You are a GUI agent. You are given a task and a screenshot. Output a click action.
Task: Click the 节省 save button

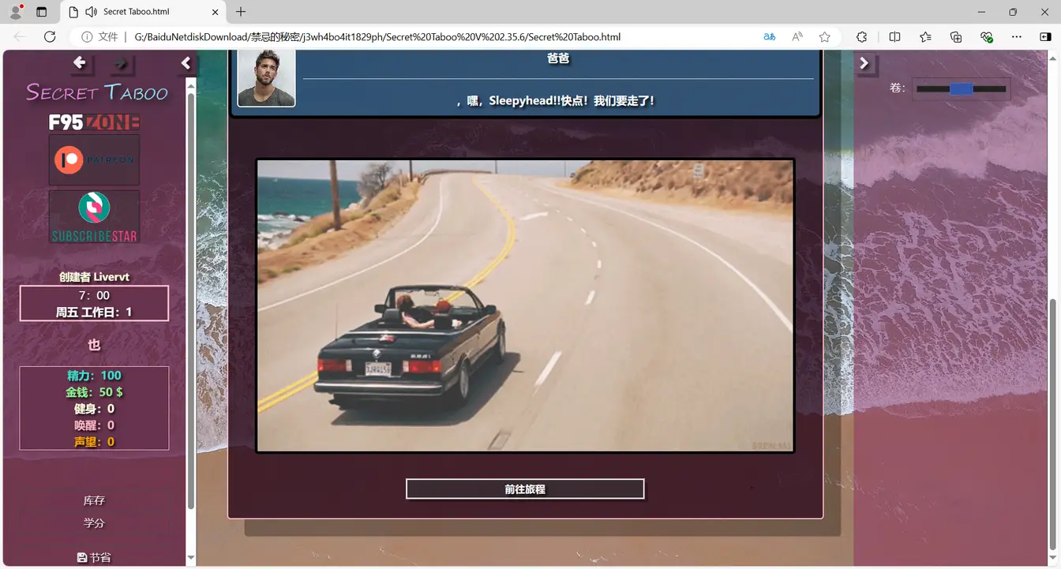click(94, 557)
